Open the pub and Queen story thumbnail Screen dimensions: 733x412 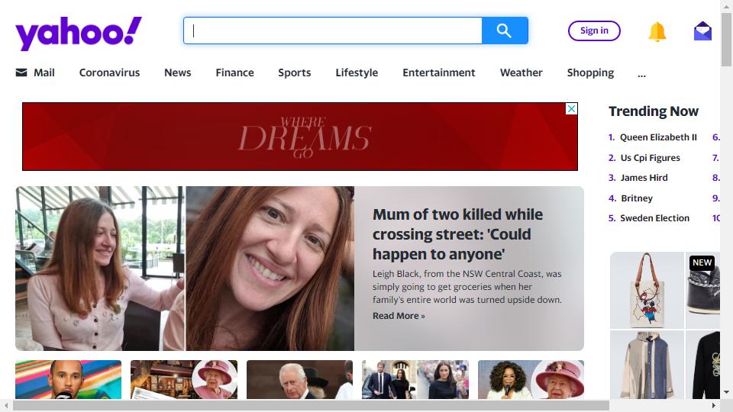[x=184, y=379]
